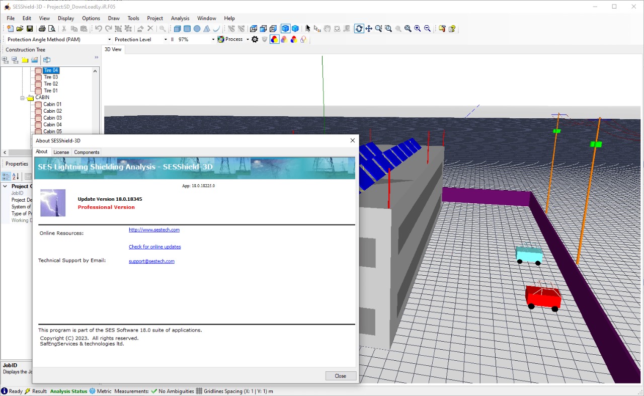Select the cone shape draw tool
Screen dimensions: 644x396
[206, 29]
